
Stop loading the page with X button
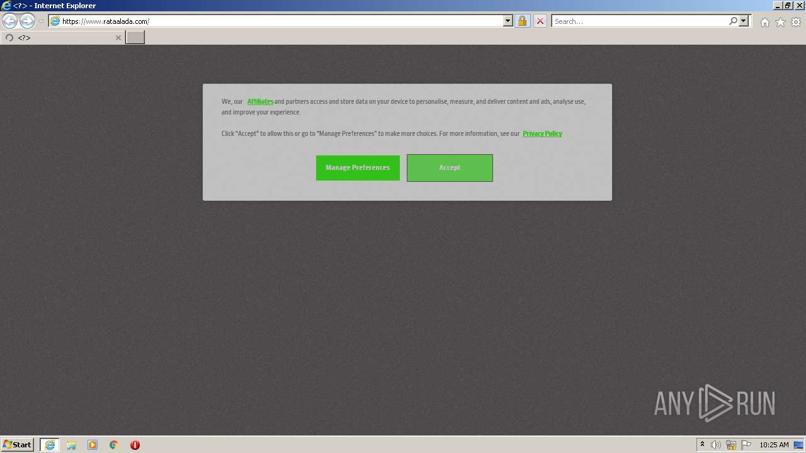pos(540,21)
